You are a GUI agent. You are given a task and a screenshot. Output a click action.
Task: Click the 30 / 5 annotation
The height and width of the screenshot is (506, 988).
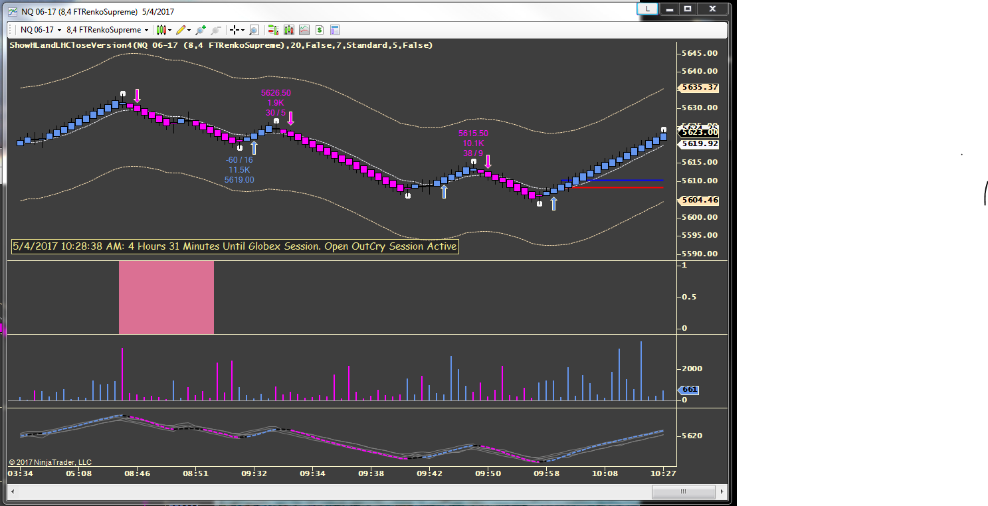click(x=276, y=113)
